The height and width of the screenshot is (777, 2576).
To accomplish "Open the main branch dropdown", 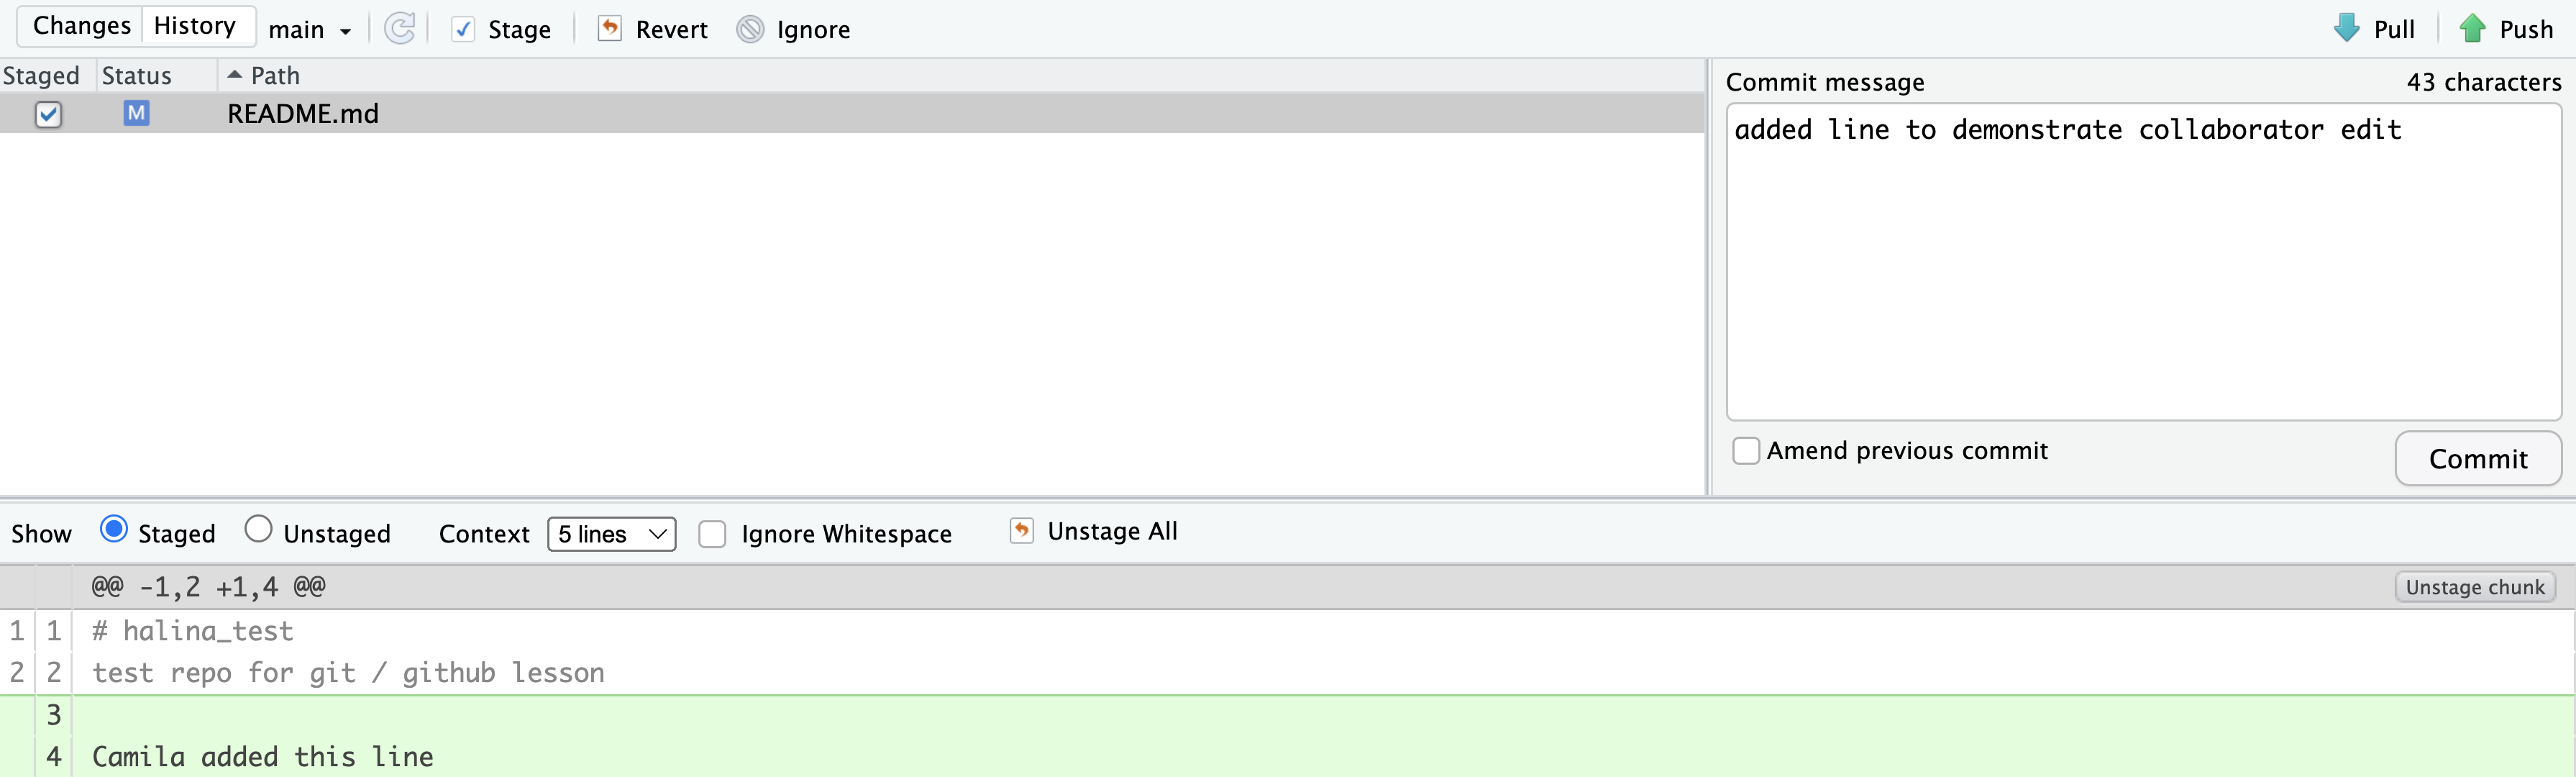I will [x=310, y=30].
